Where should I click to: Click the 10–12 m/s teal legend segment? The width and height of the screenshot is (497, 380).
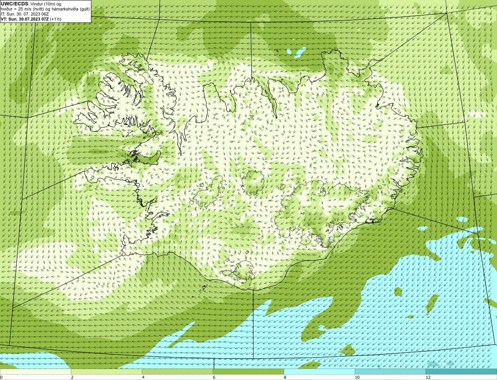[x=391, y=371]
